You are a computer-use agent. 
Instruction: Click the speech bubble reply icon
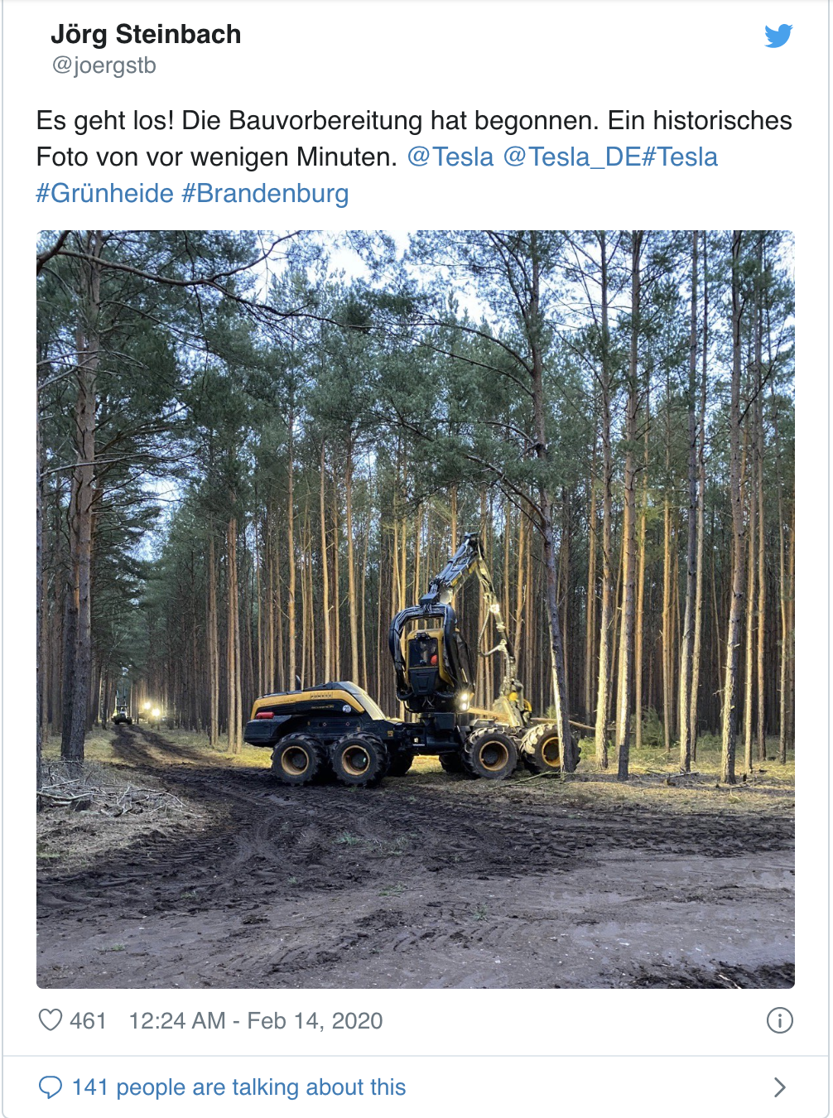(51, 1087)
